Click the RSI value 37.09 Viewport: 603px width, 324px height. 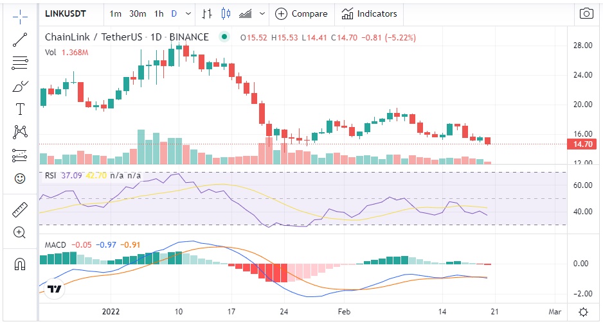point(71,175)
